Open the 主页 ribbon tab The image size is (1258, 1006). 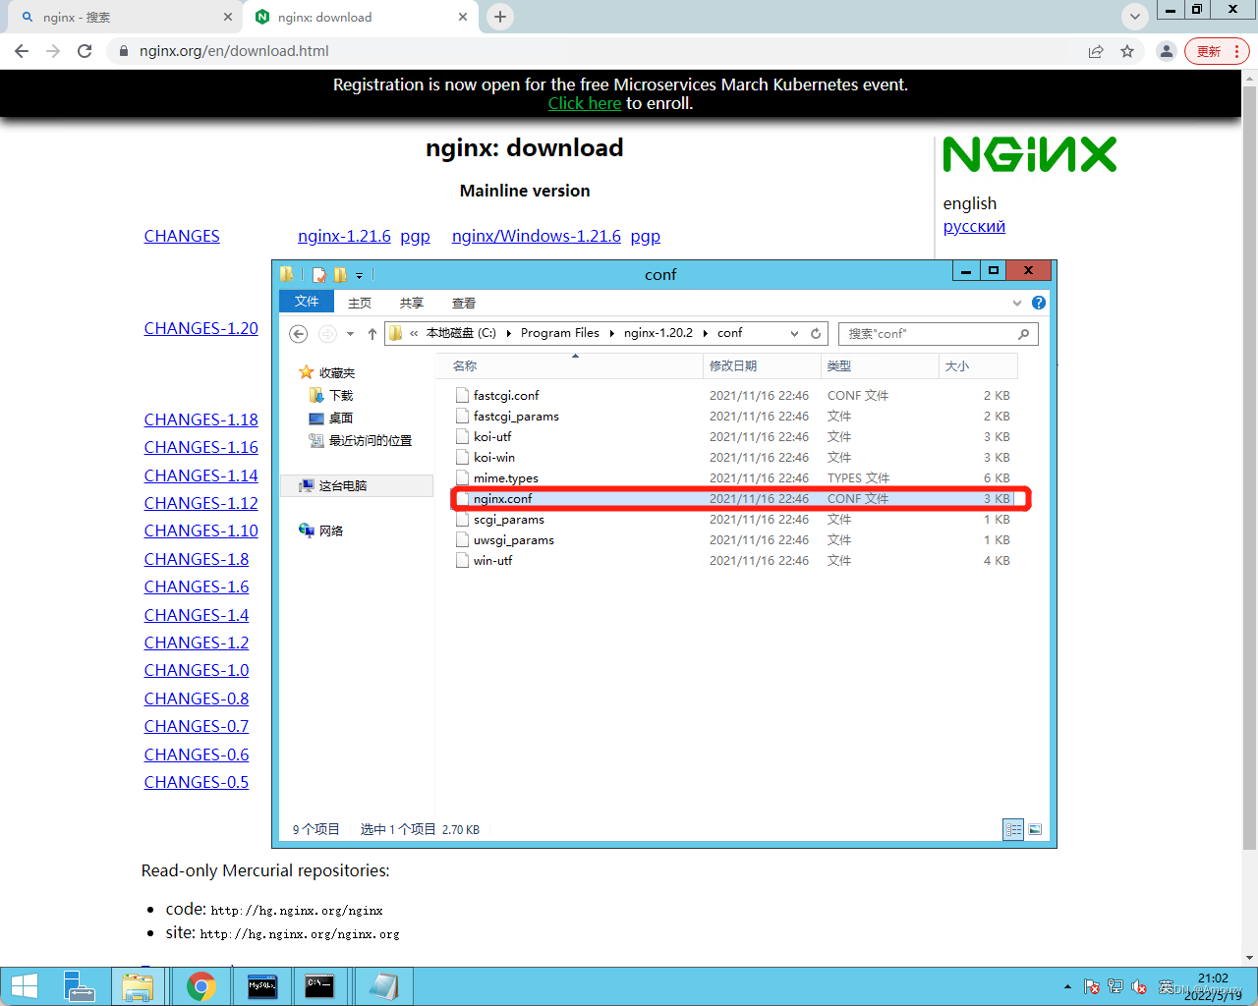(x=360, y=303)
